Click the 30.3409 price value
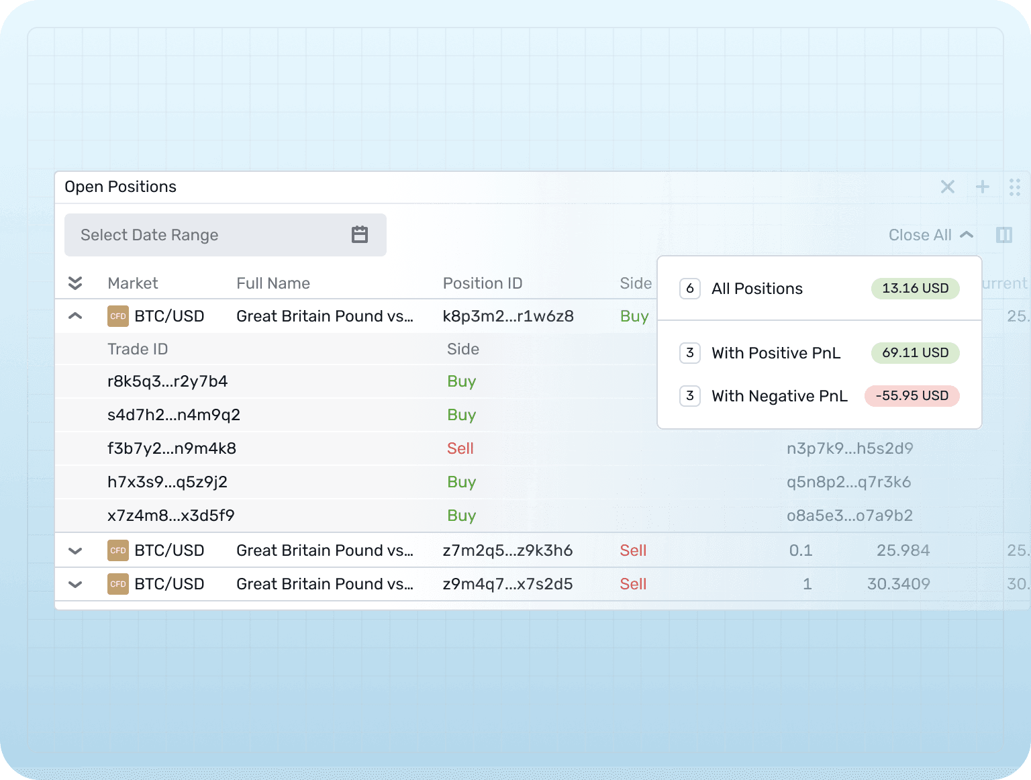The height and width of the screenshot is (780, 1031). [899, 584]
